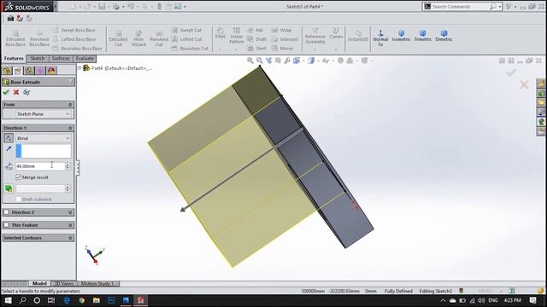Click the Fillet tool
Viewport: 547px width, 307px height.
coord(221,33)
